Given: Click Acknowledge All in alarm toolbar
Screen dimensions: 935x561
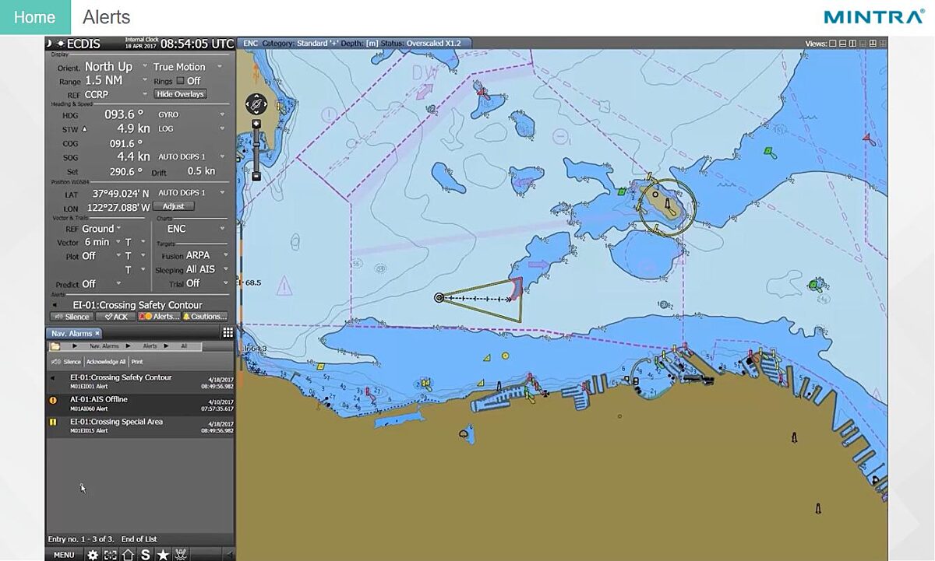Looking at the screenshot, I should pyautogui.click(x=106, y=362).
